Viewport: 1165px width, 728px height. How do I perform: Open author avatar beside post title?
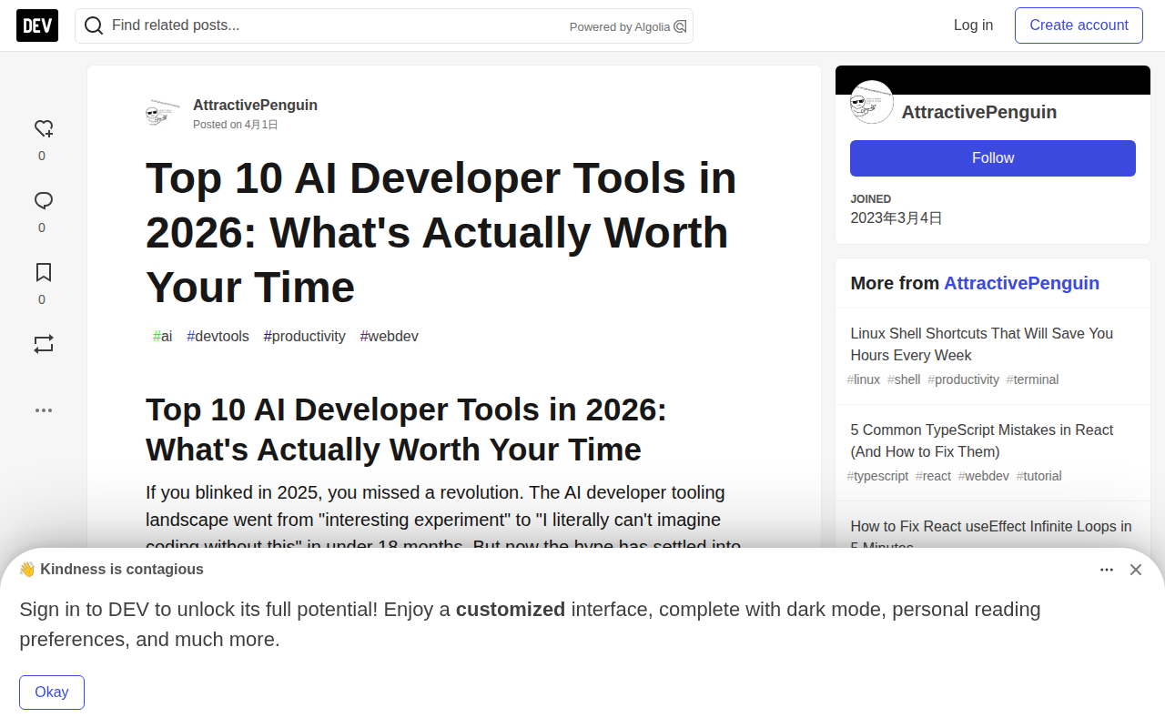[163, 113]
